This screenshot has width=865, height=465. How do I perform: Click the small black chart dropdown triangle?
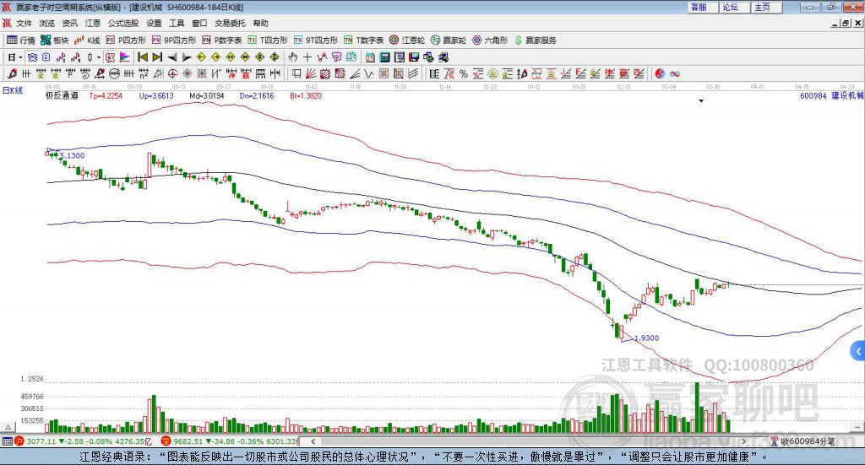coord(701,100)
